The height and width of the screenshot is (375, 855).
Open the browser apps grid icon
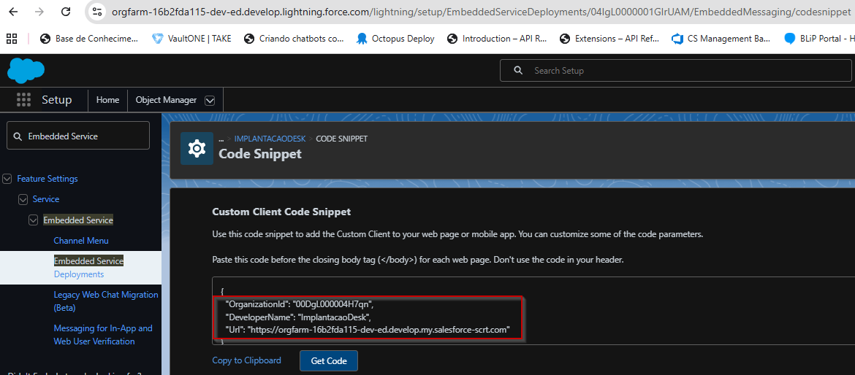point(11,39)
